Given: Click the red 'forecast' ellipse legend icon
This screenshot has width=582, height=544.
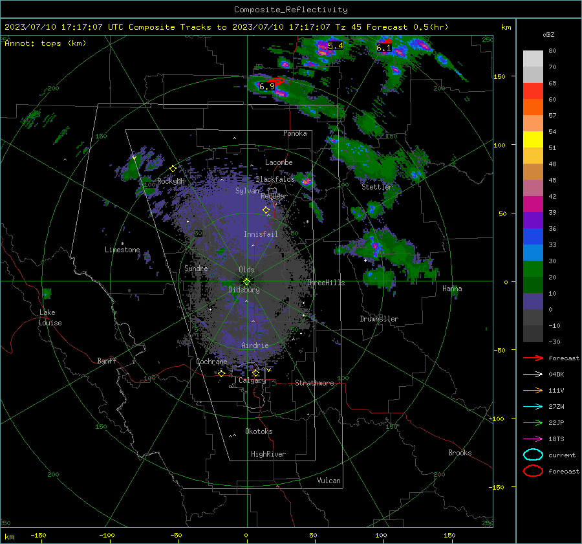Looking at the screenshot, I should (533, 471).
